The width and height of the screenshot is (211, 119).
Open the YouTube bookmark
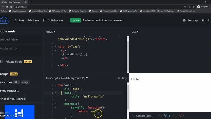point(3,11)
